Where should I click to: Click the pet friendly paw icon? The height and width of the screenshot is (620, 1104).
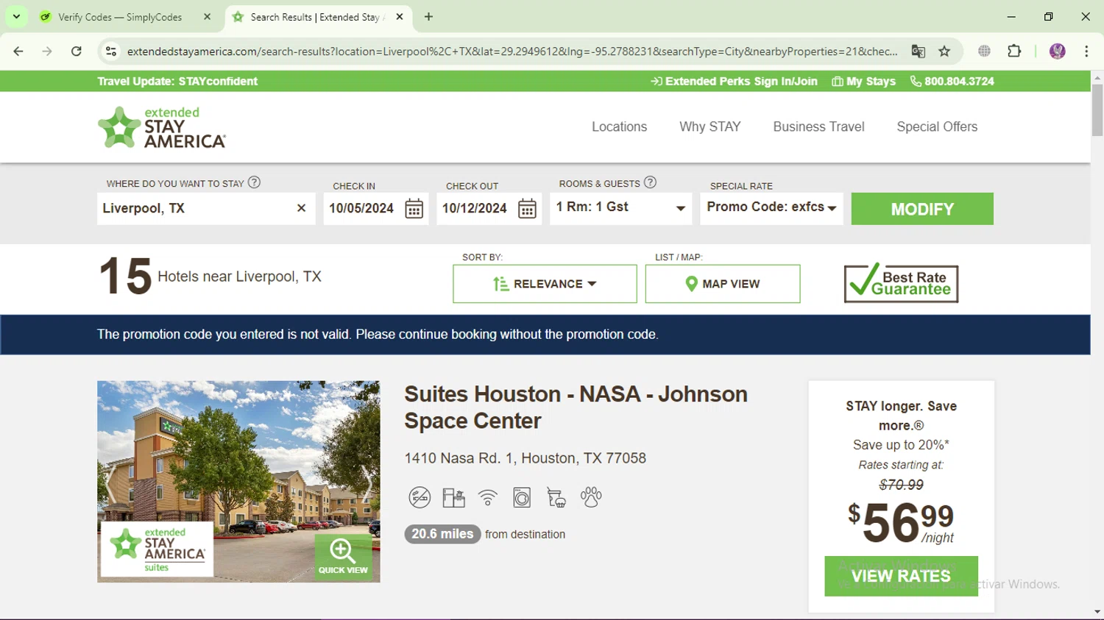coord(591,497)
